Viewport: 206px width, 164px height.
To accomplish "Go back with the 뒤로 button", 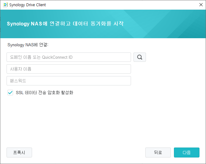I will tap(158, 153).
